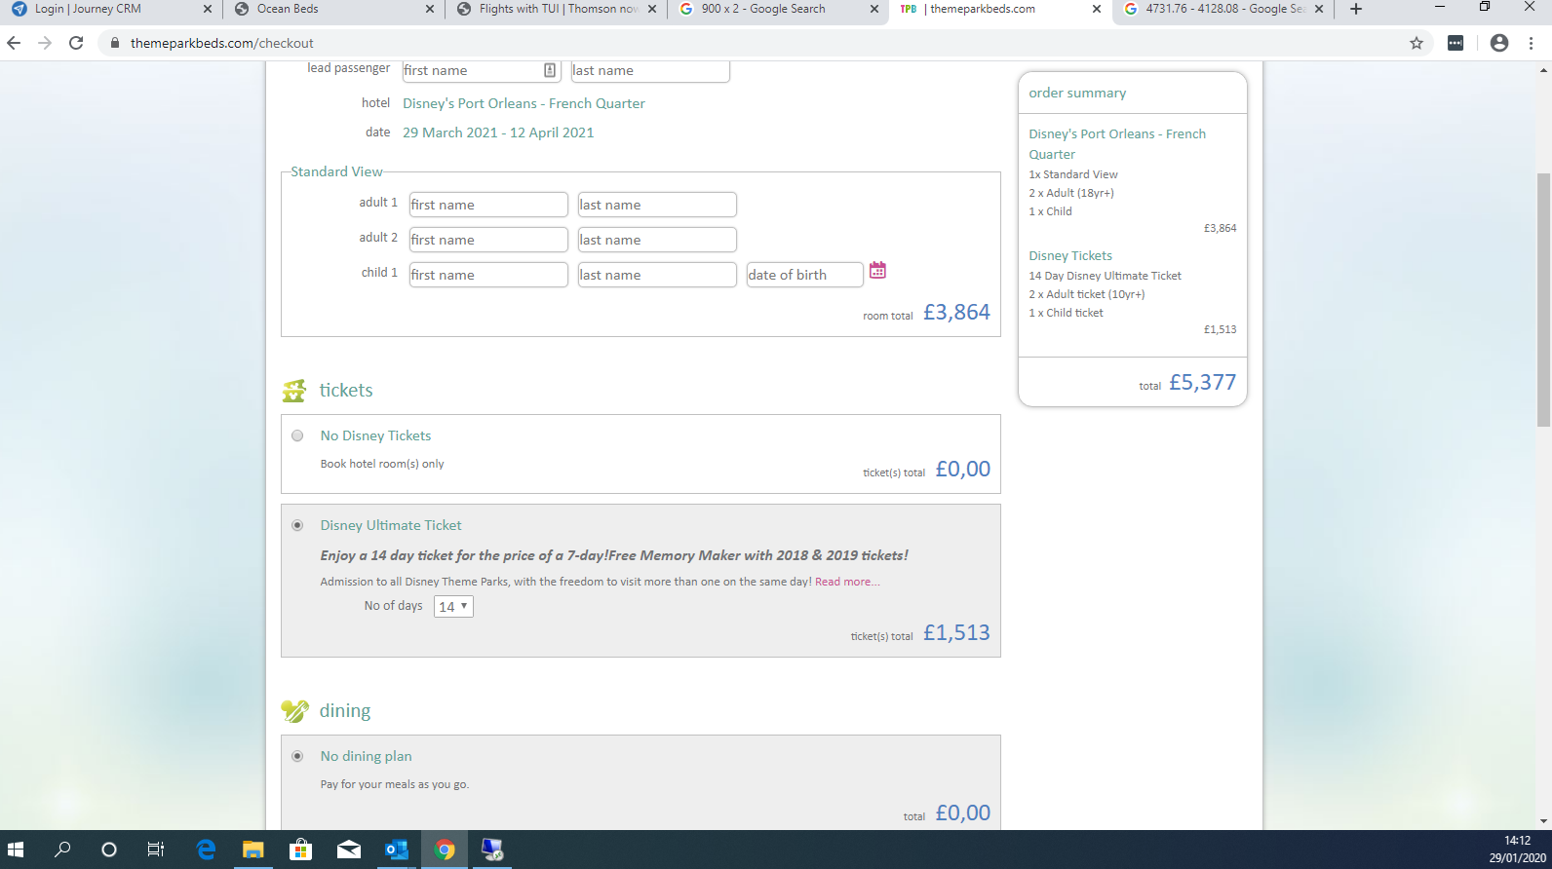Screen dimensions: 1552x869
Task: Click the Read more link
Action: click(847, 582)
